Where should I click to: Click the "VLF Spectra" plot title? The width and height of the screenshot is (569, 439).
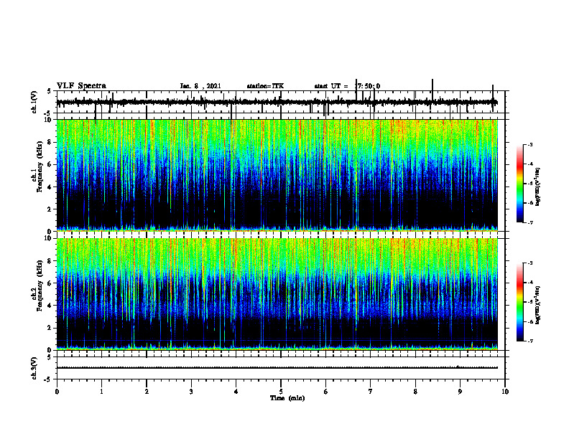81,86
